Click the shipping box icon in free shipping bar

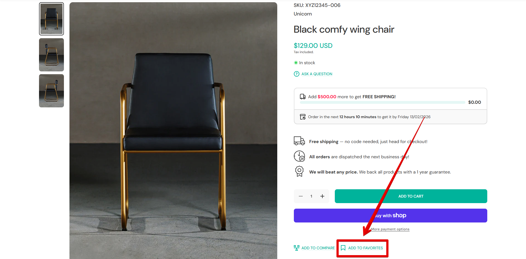click(x=303, y=97)
